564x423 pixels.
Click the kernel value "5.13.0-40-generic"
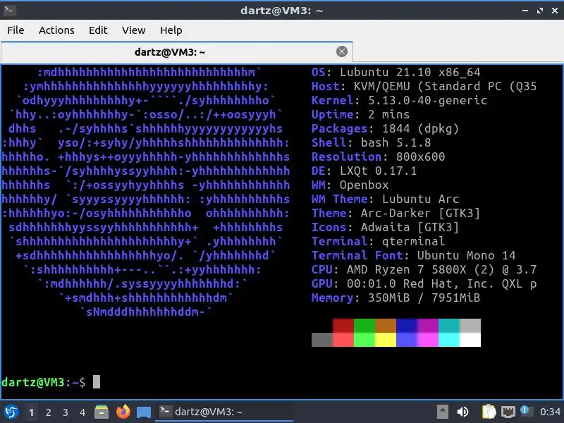click(x=428, y=100)
